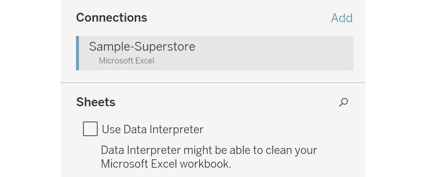Viewport: 426px width, 177px height.
Task: Tick the Use Data Interpreter checkbox
Action: tap(90, 129)
